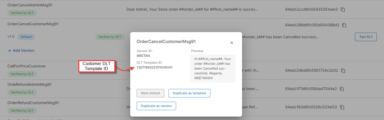This screenshot has height=120, width=384.
Task: Open the CallForPriceCustomer template row
Action: [x=192, y=70]
